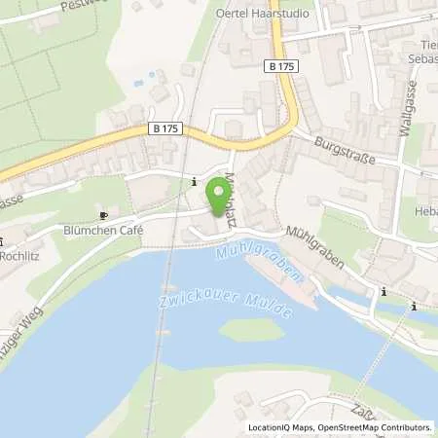The width and height of the screenshot is (438, 438).
Task: Click the info icon at the far right riverbank
Action: (414, 307)
